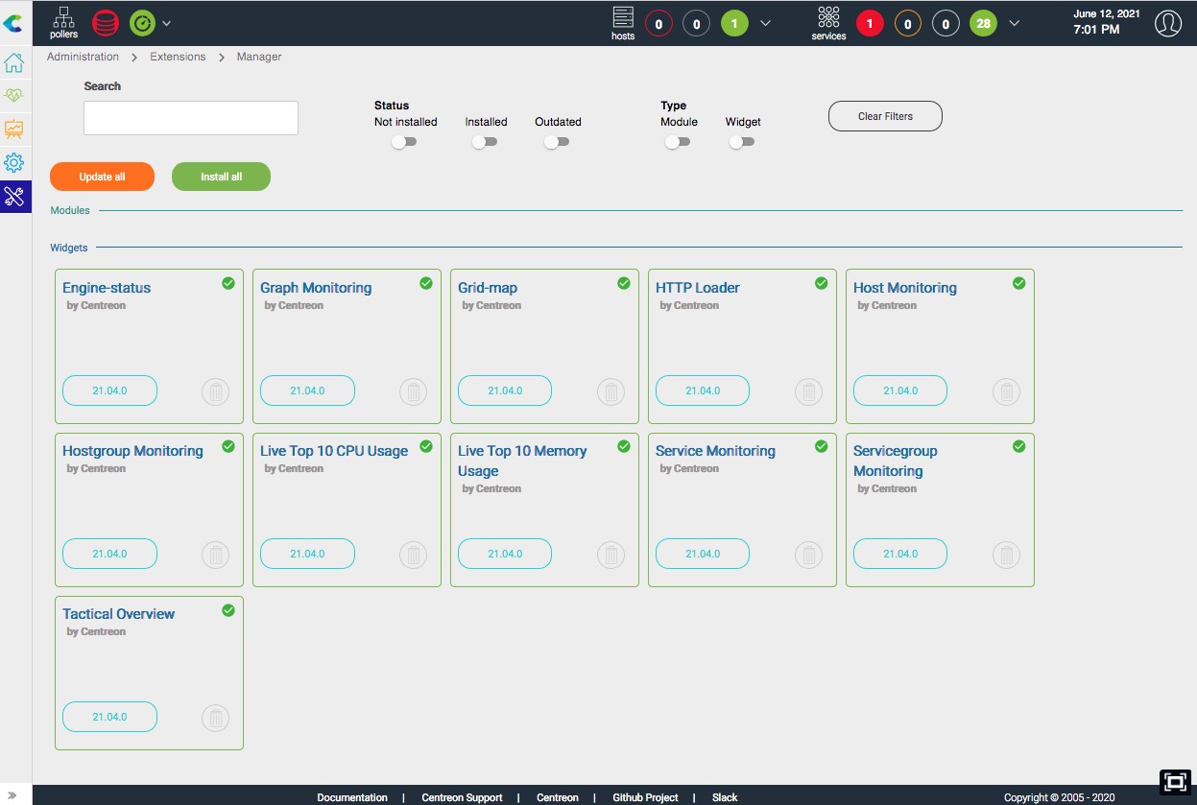
Task: Click the fullscreen icon at bottom right
Action: pos(1174,781)
